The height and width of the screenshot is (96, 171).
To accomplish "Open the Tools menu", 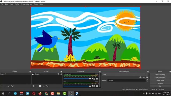I will pyautogui.click(x=36, y=4).
